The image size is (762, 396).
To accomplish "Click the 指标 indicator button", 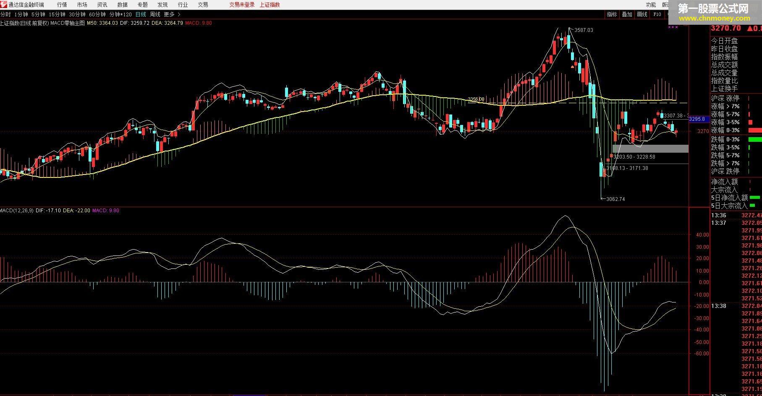I will 612,14.
